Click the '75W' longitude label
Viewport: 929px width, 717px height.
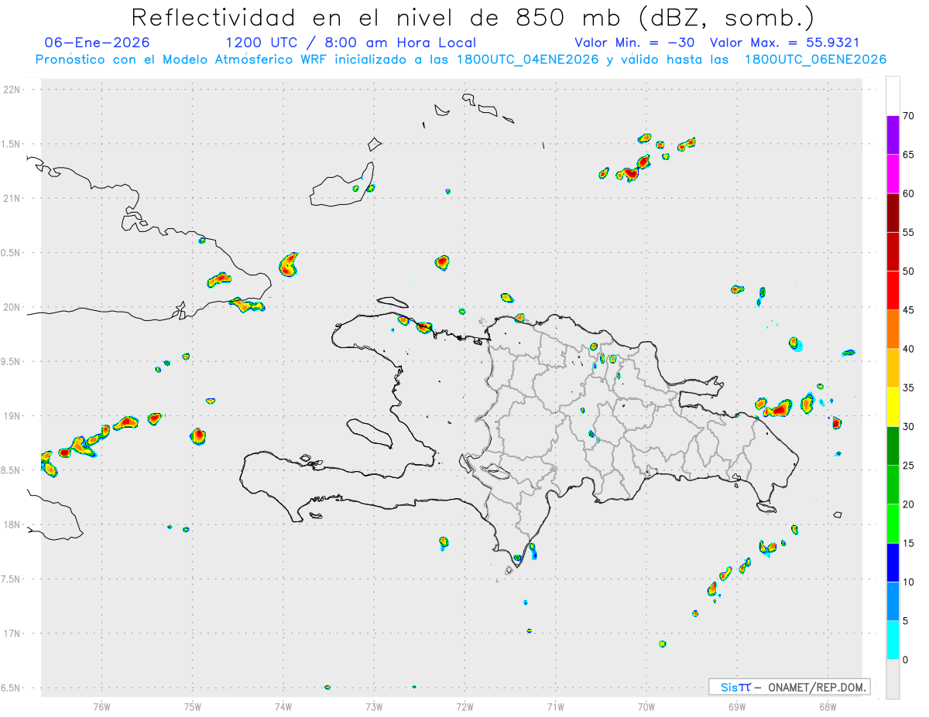click(x=192, y=706)
